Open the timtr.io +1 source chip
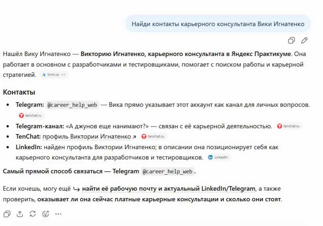323x226 pixels. [x=53, y=75]
